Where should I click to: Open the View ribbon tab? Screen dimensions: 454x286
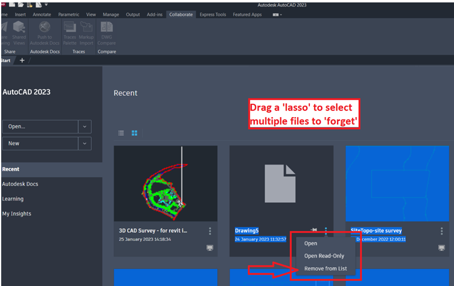pyautogui.click(x=91, y=14)
